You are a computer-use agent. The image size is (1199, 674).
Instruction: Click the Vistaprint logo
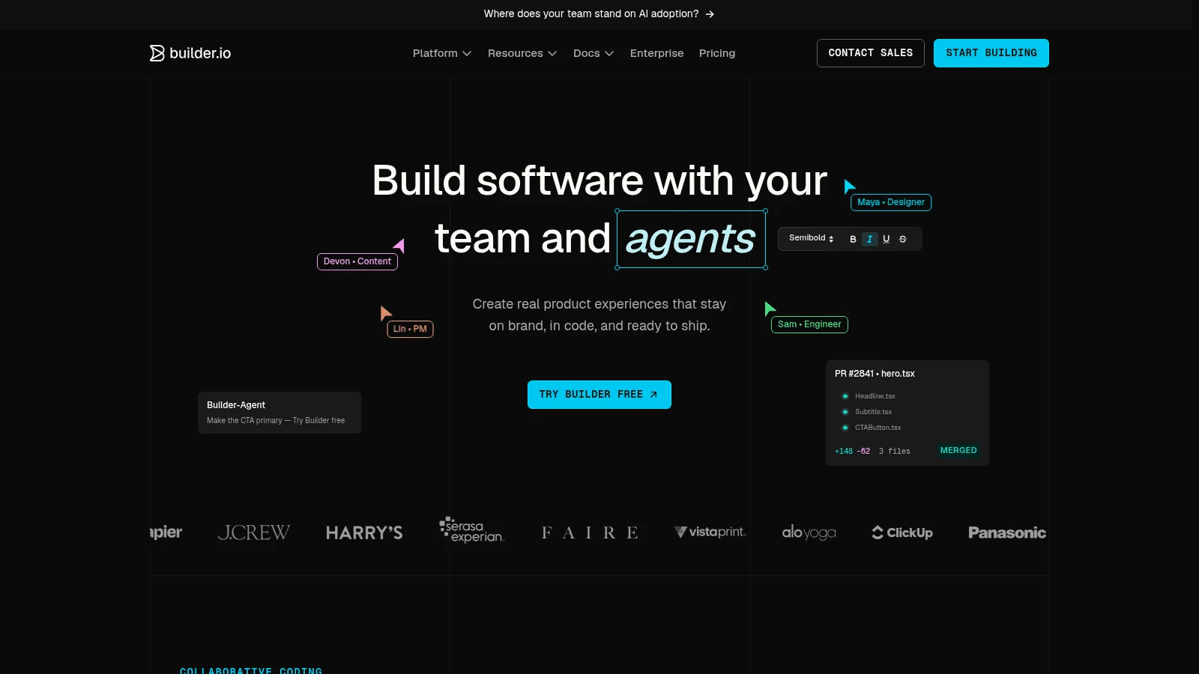[x=710, y=532]
